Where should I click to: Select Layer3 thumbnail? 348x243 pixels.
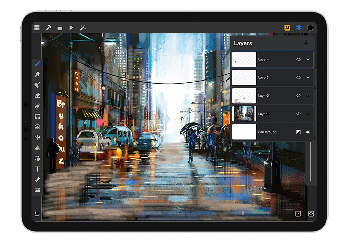click(244, 77)
